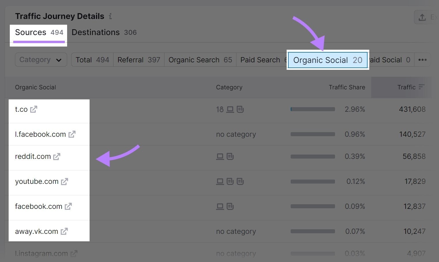439x262 pixels.
Task: Open l.facebook.com external link icon
Action: pyautogui.click(x=72, y=134)
